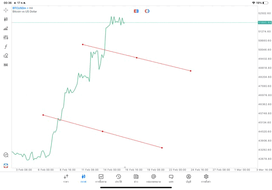Open the drawing objects shapes tool
272x190 pixels.
(x=6, y=56)
